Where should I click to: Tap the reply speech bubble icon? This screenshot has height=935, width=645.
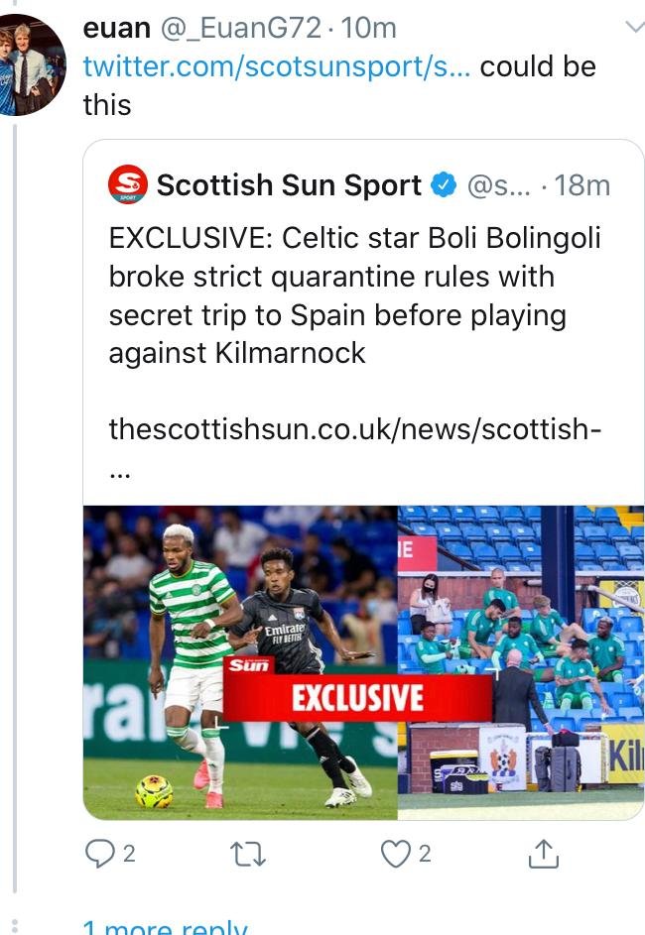[99, 854]
